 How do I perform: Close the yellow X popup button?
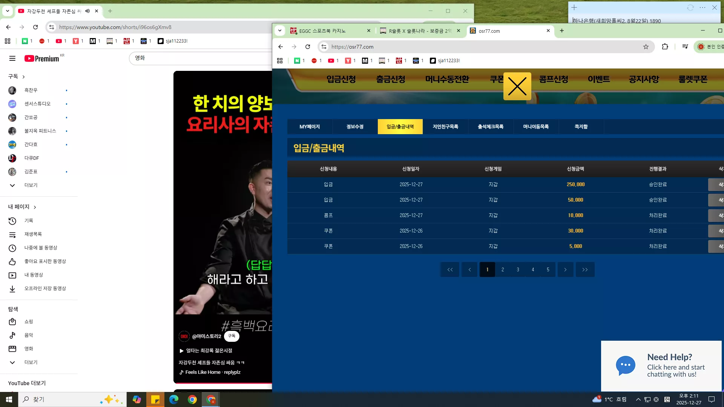[x=517, y=86]
